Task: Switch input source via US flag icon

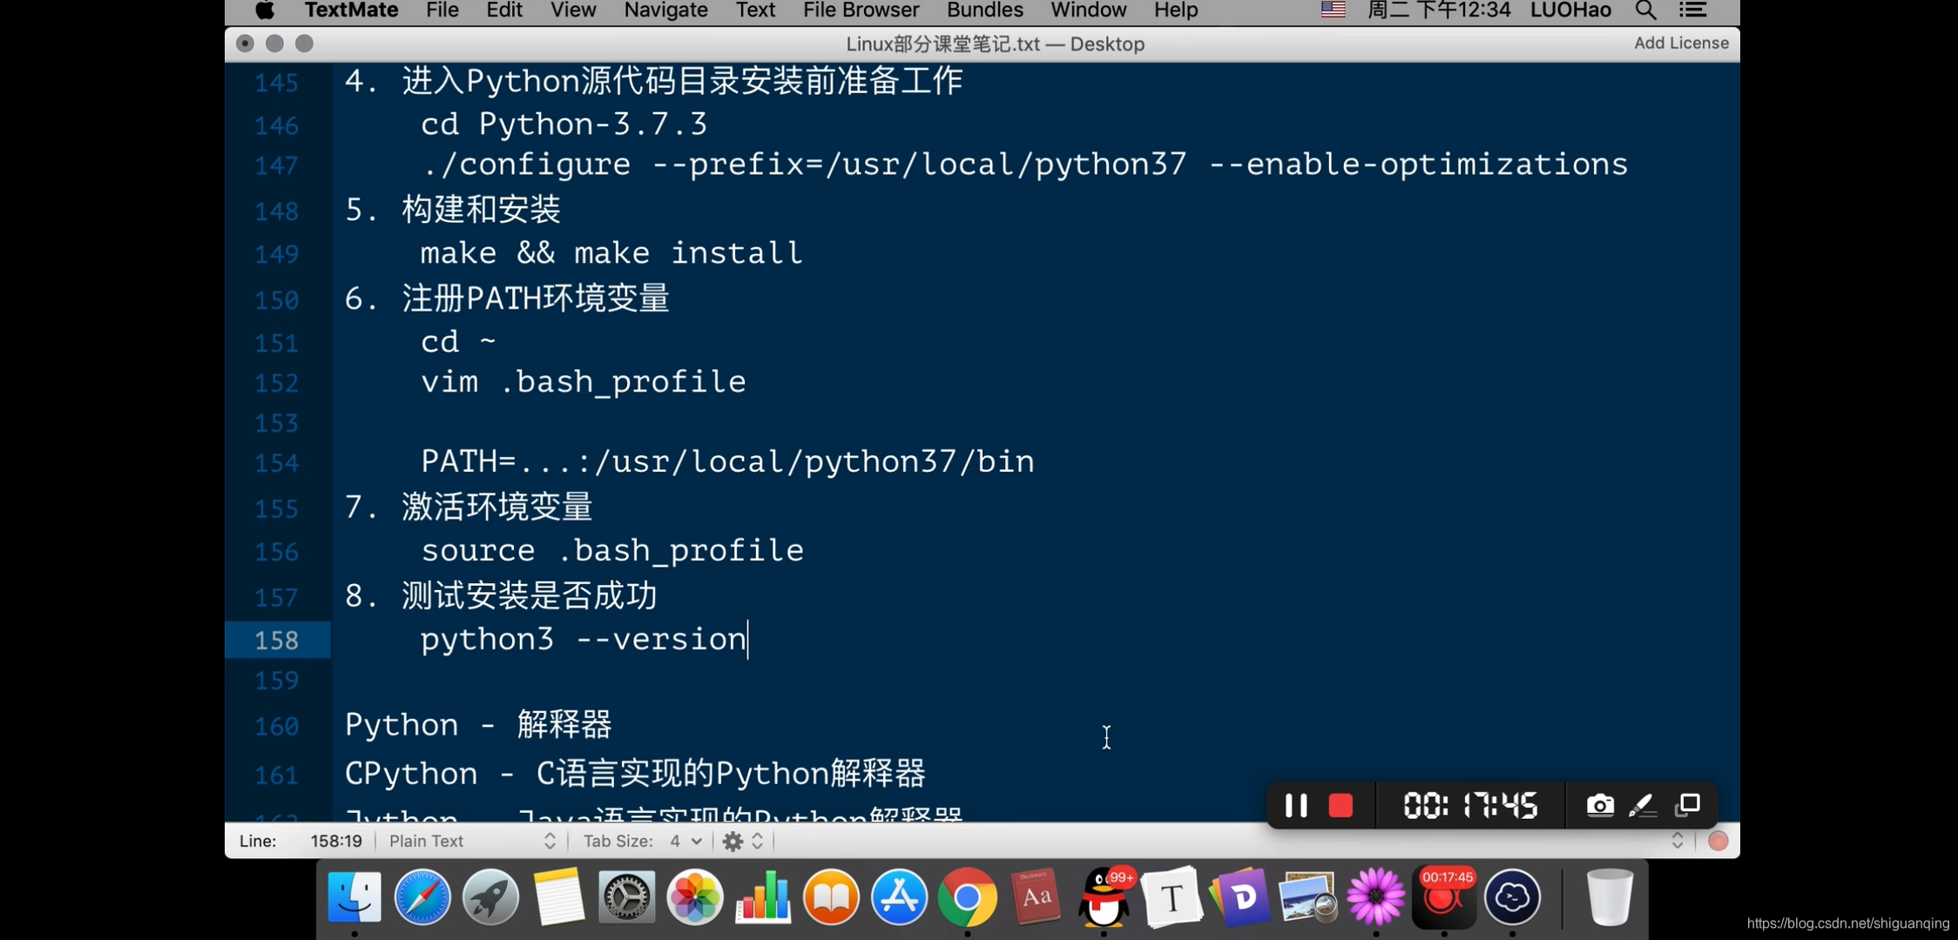Action: 1333,10
